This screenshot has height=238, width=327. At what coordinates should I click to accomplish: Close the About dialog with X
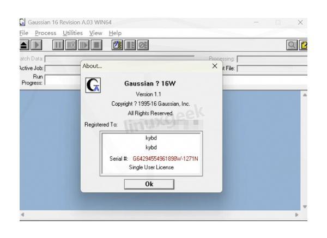pos(214,66)
